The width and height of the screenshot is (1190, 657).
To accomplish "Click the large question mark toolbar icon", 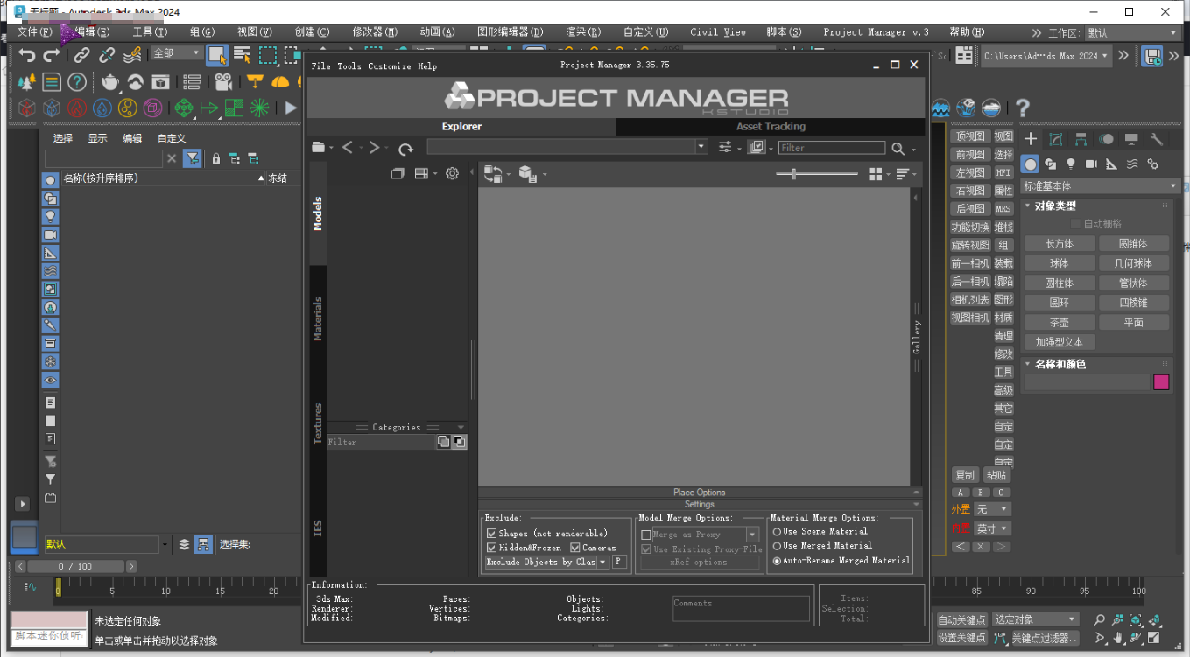I will click(1022, 108).
